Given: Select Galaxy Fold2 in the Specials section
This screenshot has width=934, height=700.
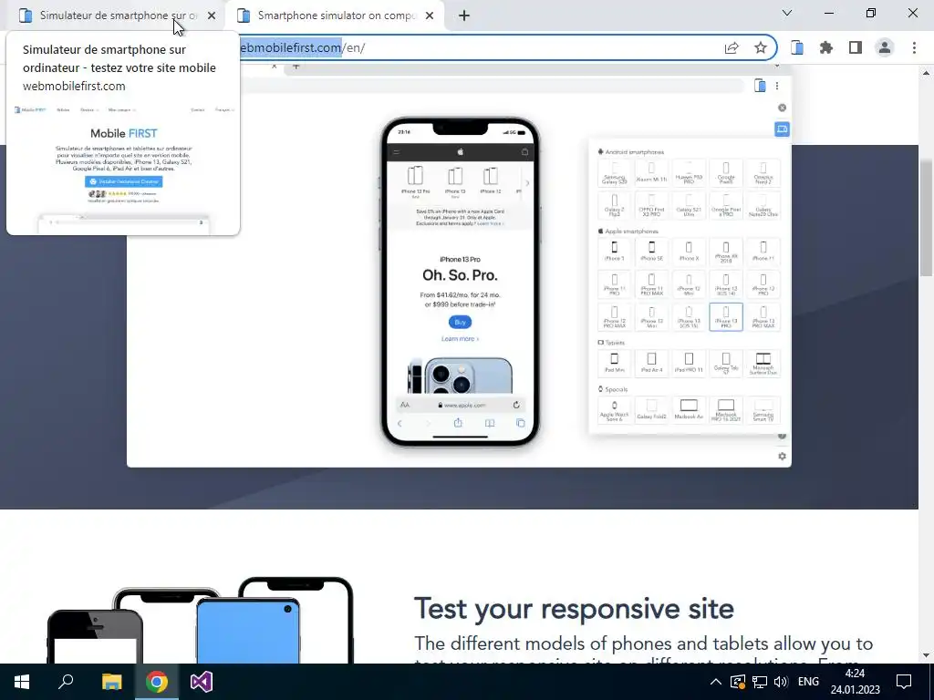Looking at the screenshot, I should coord(651,409).
